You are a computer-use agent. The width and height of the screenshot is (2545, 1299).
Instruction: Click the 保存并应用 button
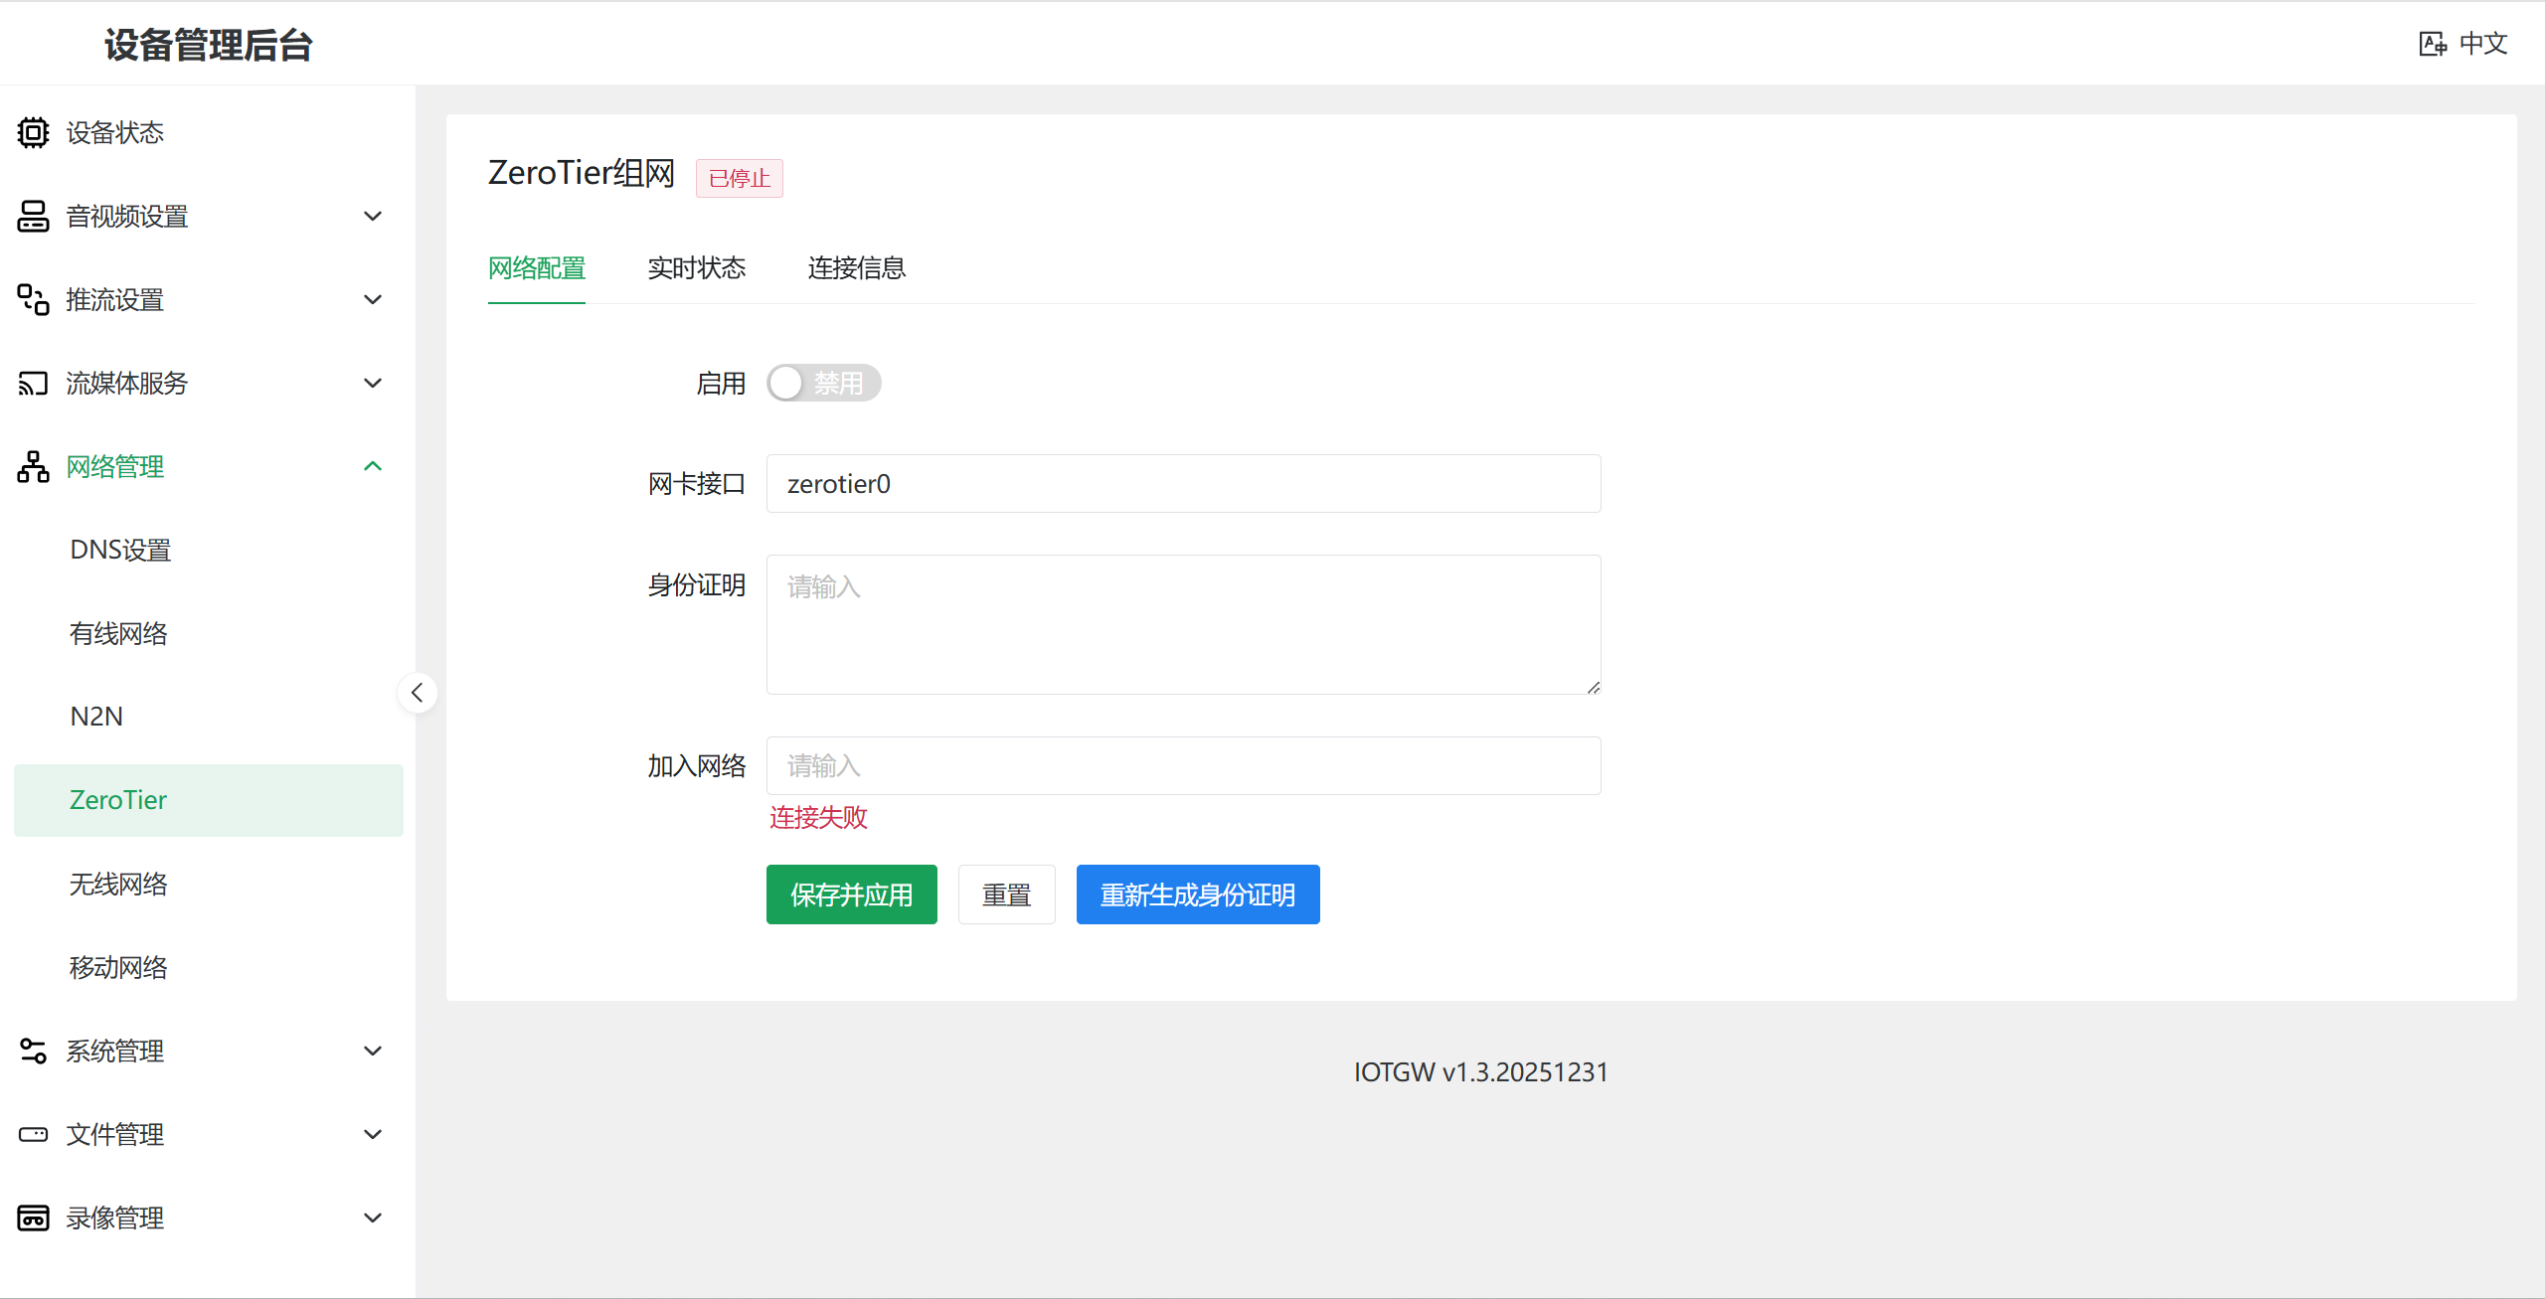pos(851,894)
